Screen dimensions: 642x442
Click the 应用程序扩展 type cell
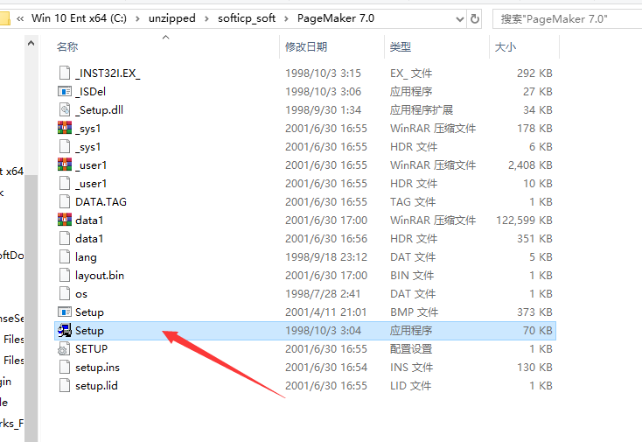click(422, 109)
